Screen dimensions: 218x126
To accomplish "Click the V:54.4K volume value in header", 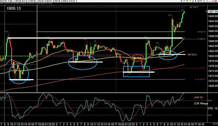I will [72, 1].
